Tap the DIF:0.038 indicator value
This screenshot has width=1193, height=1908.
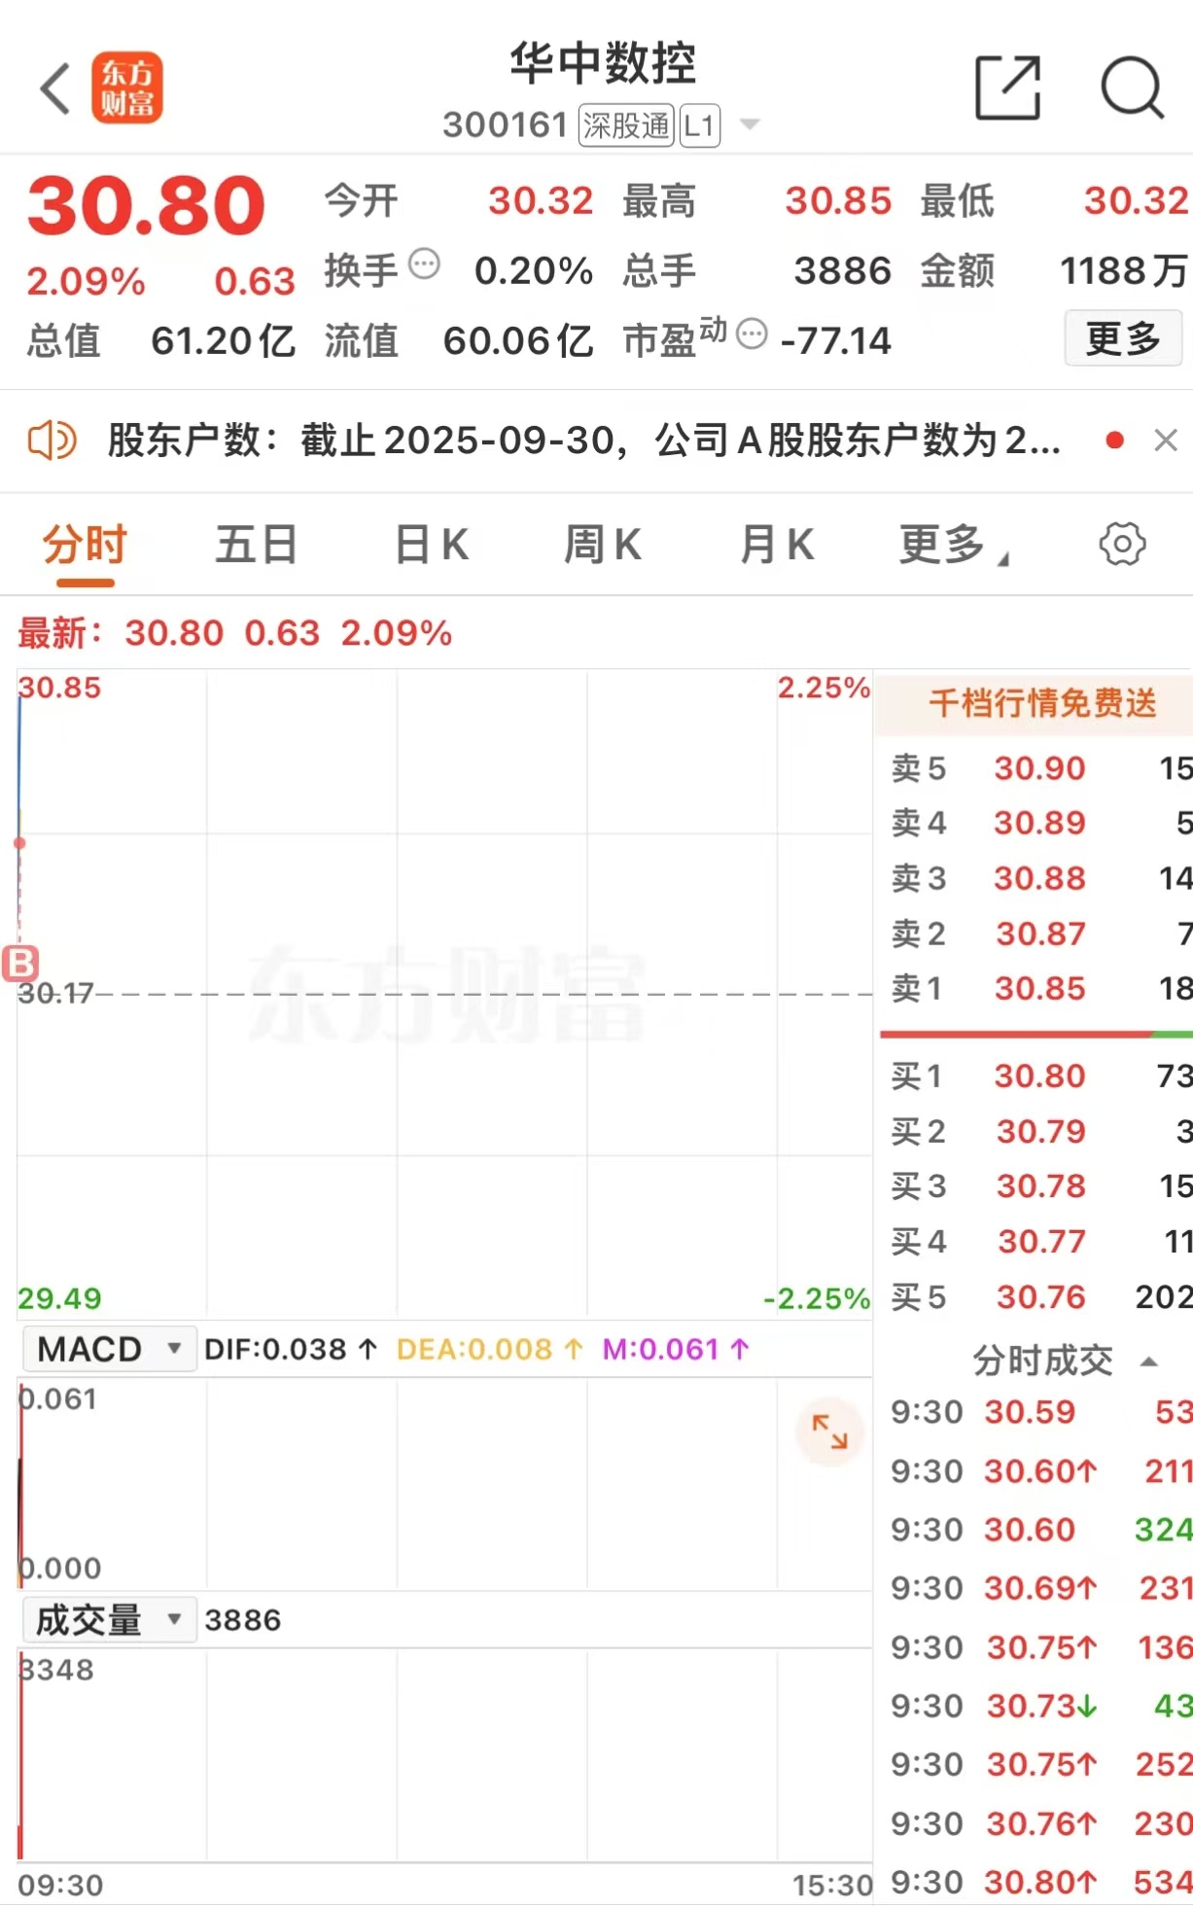pos(290,1349)
